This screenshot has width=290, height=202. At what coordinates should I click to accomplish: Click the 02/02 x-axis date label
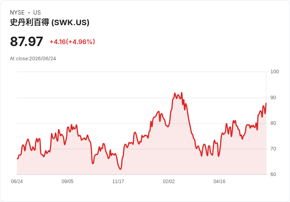(169, 182)
